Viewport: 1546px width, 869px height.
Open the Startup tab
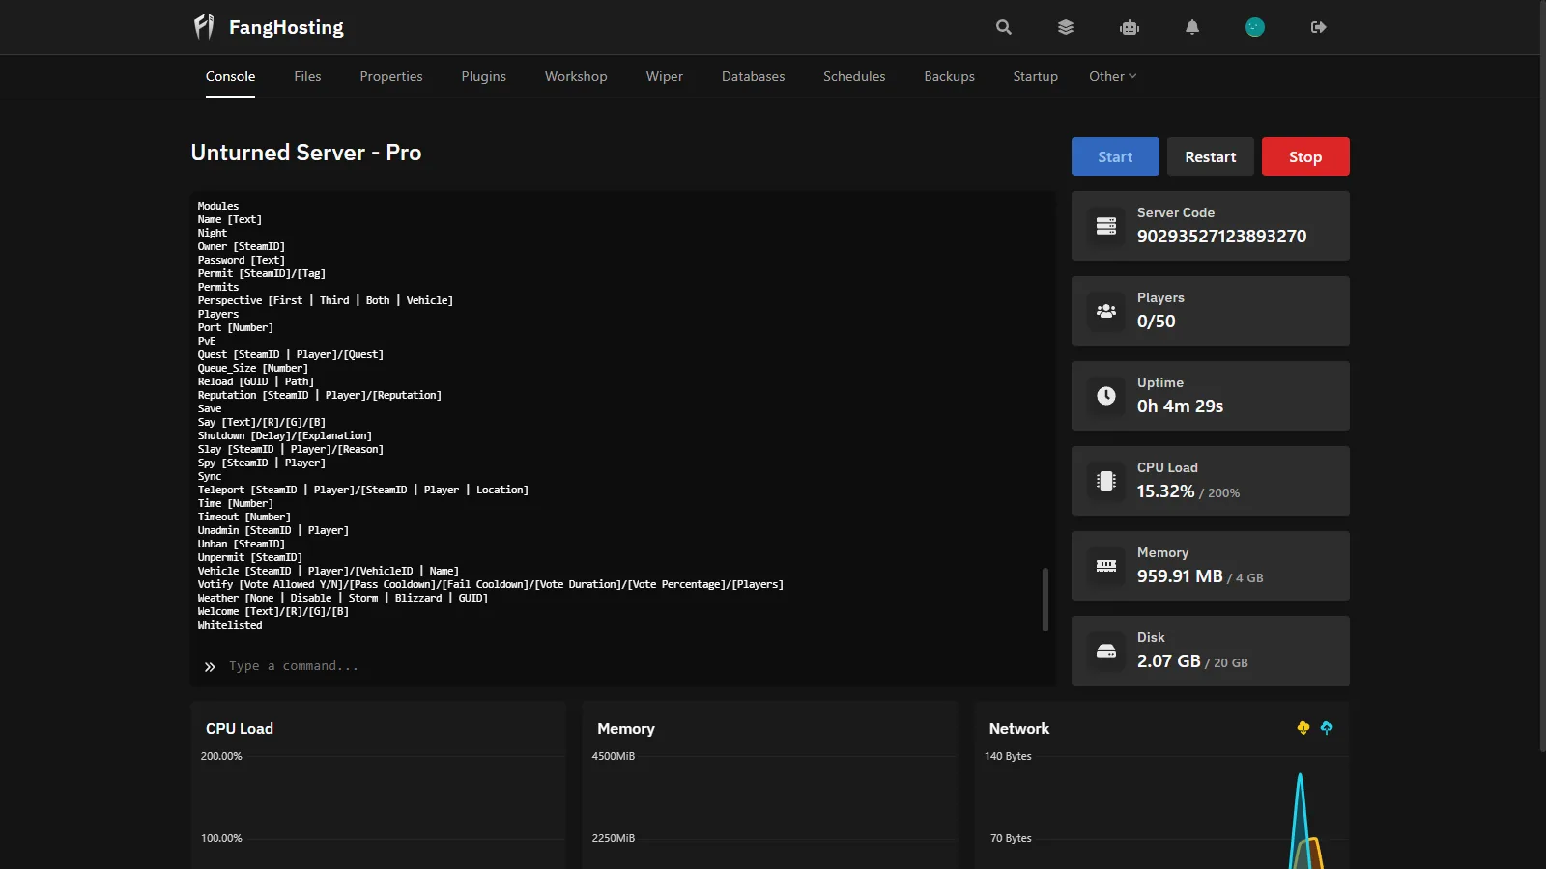coord(1035,76)
